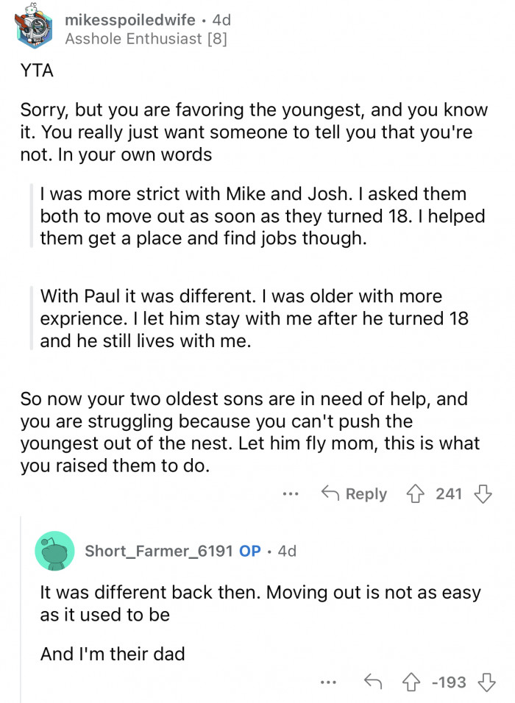Click Short_Farmer_6191's green avatar
The height and width of the screenshot is (703, 515).
pos(55,551)
